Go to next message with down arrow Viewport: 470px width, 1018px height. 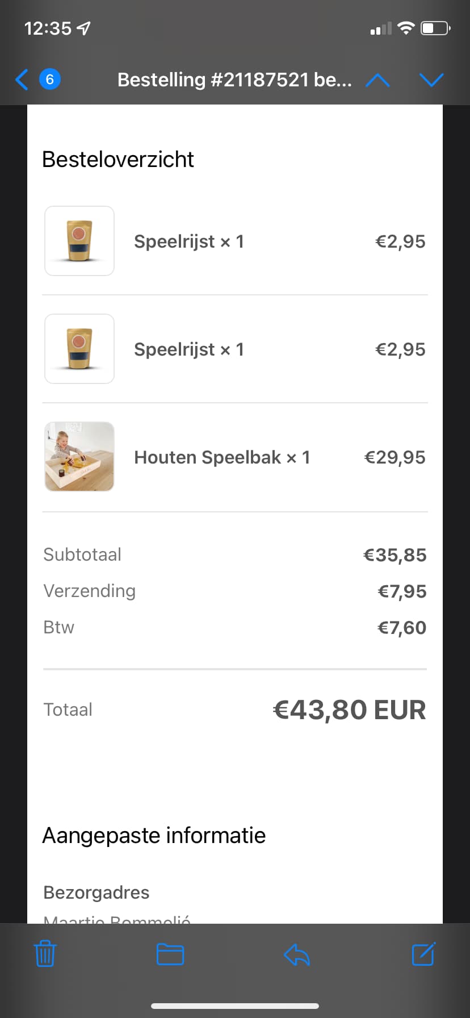pos(431,80)
